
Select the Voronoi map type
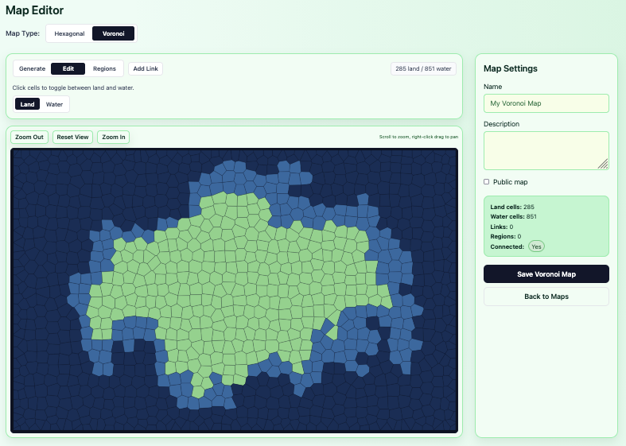[113, 33]
